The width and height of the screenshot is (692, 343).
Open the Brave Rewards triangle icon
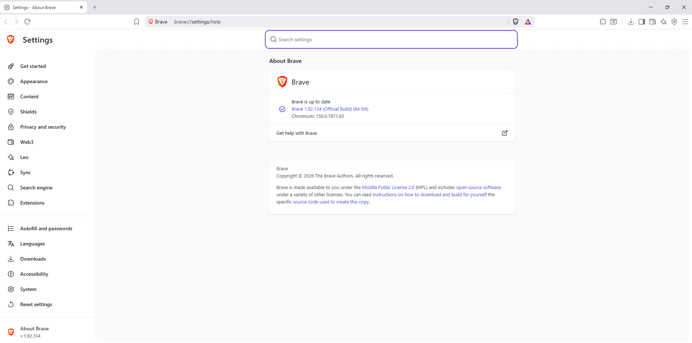(528, 22)
